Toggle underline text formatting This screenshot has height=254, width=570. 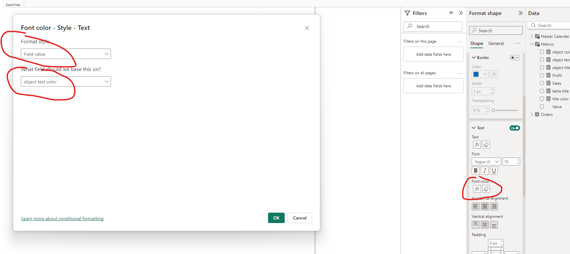click(494, 171)
